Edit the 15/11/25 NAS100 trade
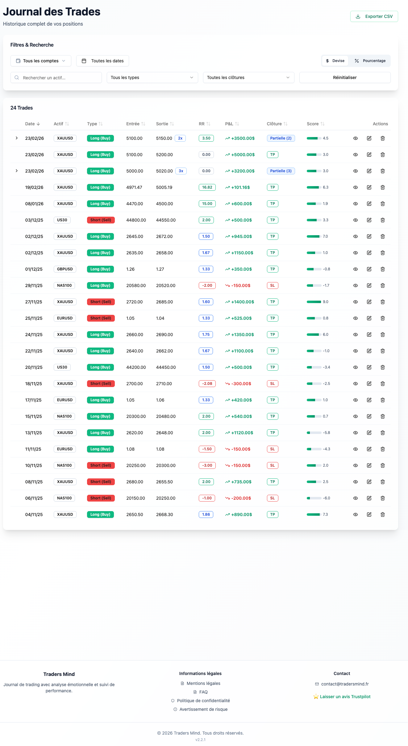The width and height of the screenshot is (408, 746). coord(369,416)
